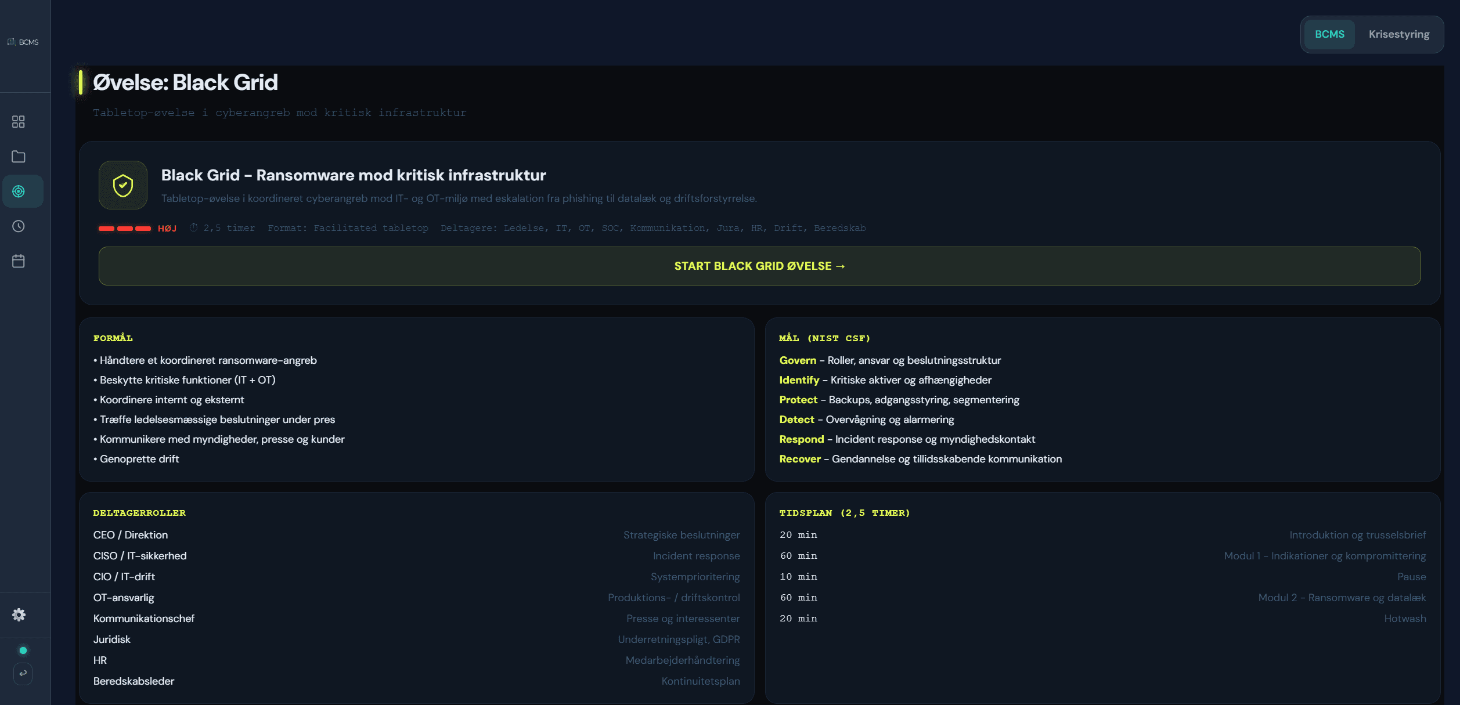Click the Black Grid – Ransomware card title
This screenshot has width=1460, height=705.
(353, 175)
